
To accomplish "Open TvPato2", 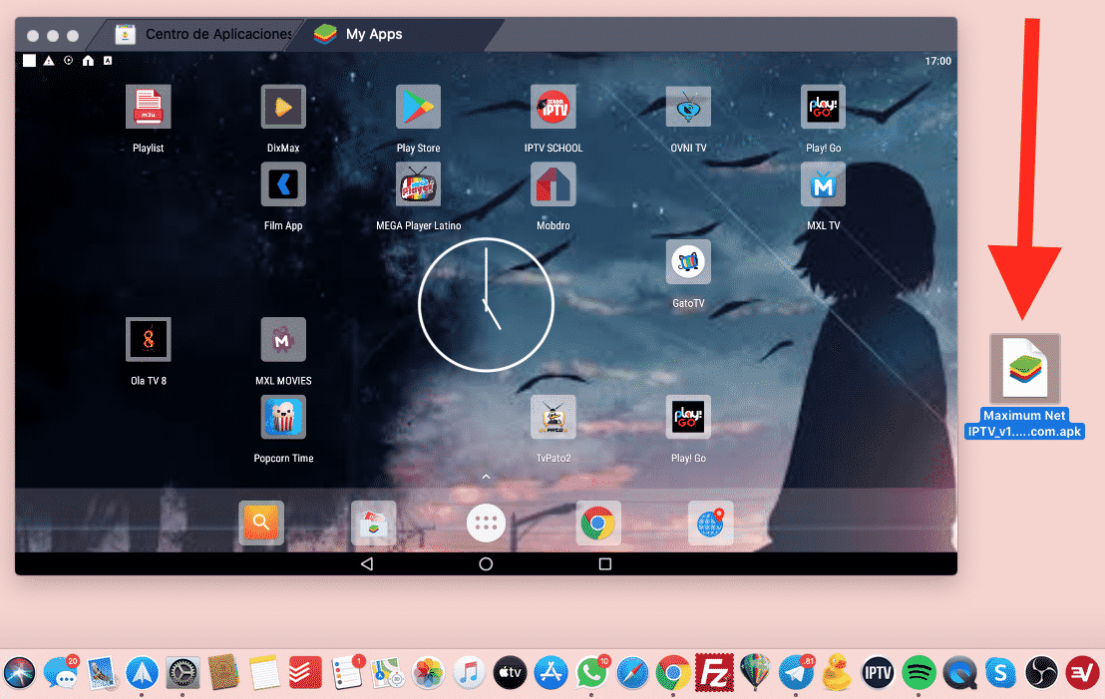I will pyautogui.click(x=553, y=417).
